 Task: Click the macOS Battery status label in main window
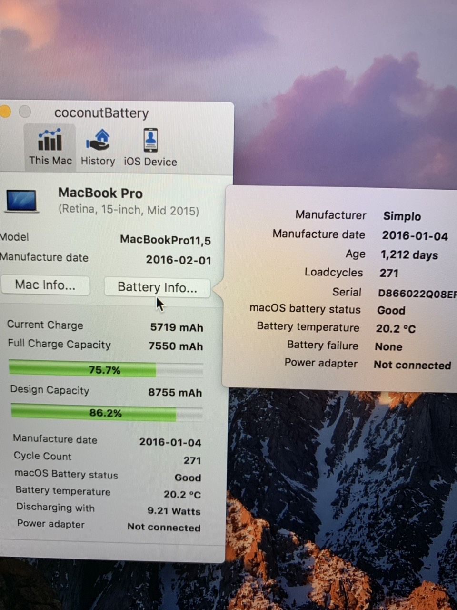click(66, 475)
